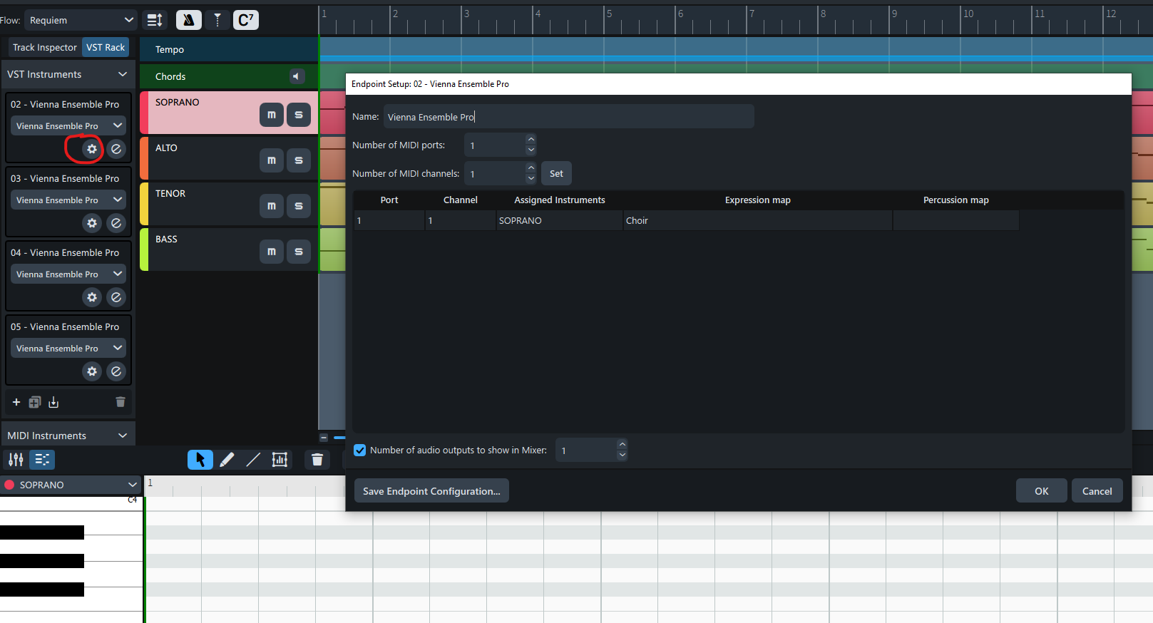This screenshot has height=623, width=1153.
Task: Increase Number of MIDI channels
Action: pos(531,168)
